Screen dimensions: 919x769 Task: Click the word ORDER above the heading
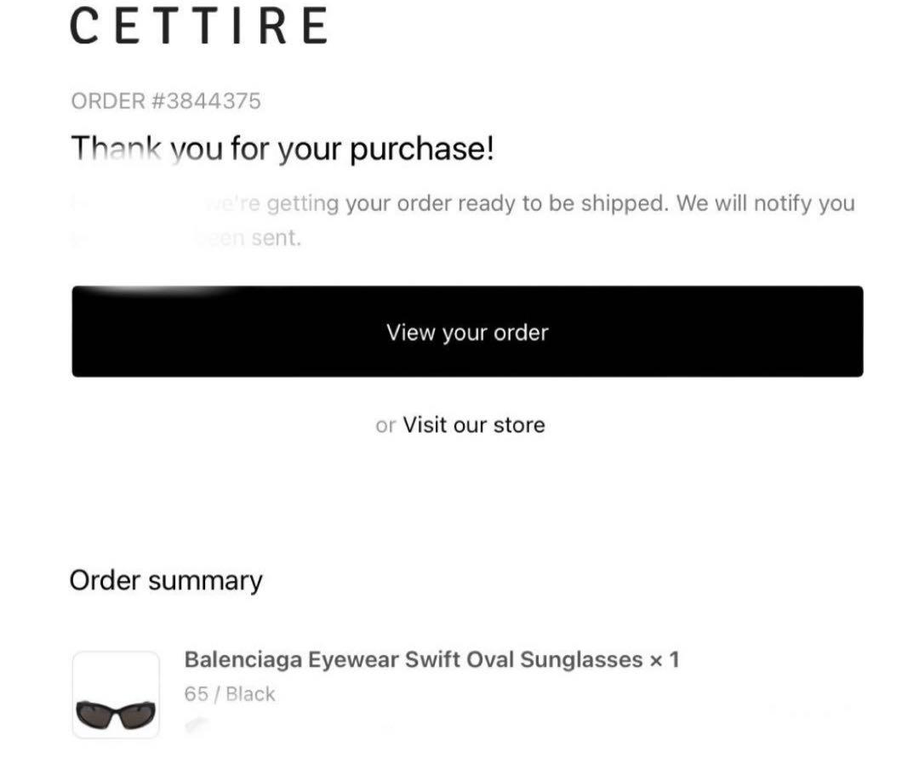point(108,101)
